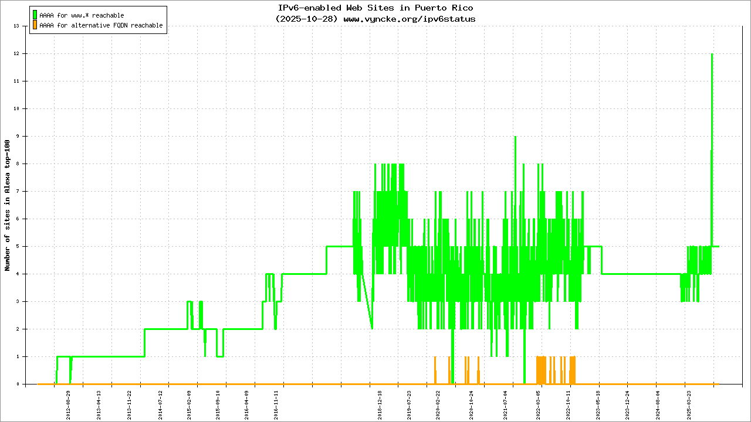Viewport: 751px width, 422px height.
Task: Click the 2018-12-18 date label
Action: (x=380, y=403)
